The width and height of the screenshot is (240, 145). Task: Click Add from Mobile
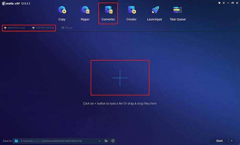(43, 28)
